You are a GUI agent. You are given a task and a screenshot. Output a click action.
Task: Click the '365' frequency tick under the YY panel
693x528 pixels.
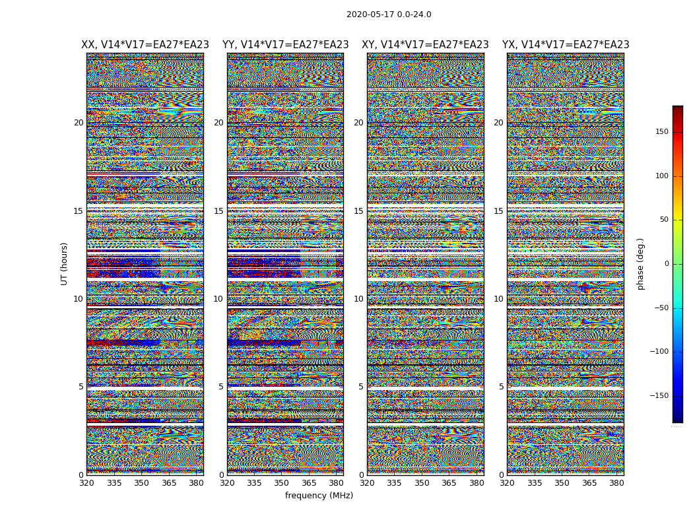pyautogui.click(x=309, y=483)
